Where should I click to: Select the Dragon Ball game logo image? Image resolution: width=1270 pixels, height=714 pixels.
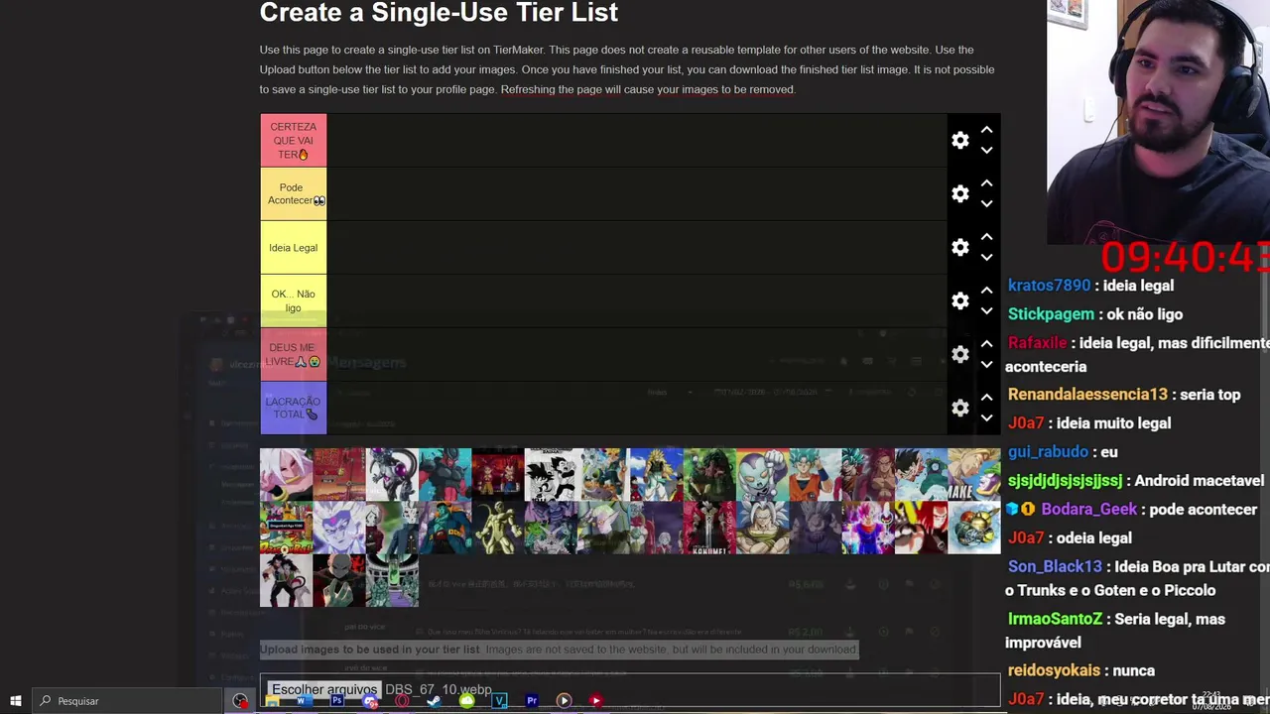286,527
